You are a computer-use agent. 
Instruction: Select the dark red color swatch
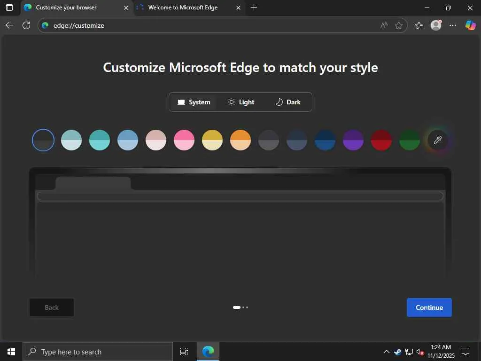[381, 140]
